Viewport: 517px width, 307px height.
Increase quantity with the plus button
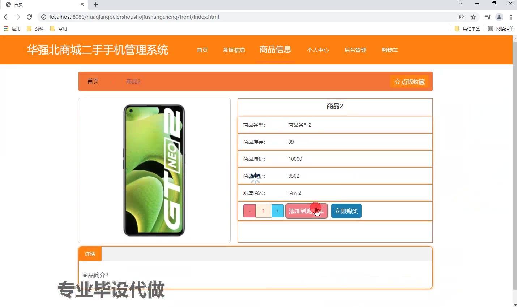[277, 211]
